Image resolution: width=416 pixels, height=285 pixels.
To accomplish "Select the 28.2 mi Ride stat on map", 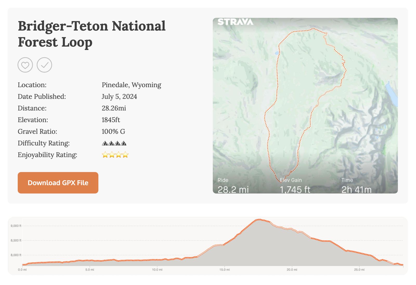I will click(233, 189).
